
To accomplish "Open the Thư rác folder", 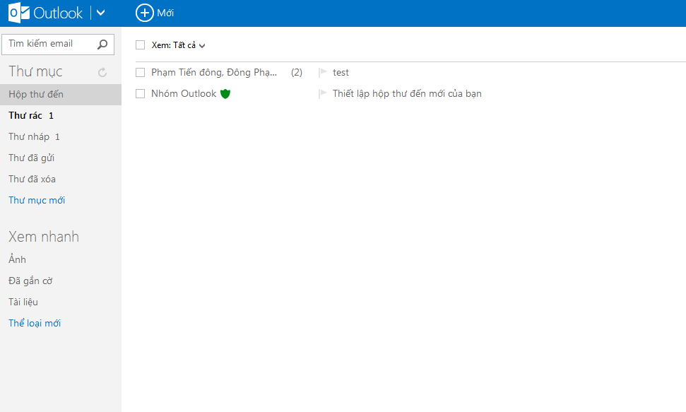I will click(25, 115).
